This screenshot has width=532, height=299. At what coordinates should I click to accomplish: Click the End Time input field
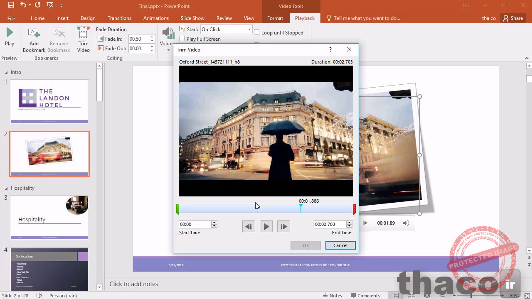330,224
